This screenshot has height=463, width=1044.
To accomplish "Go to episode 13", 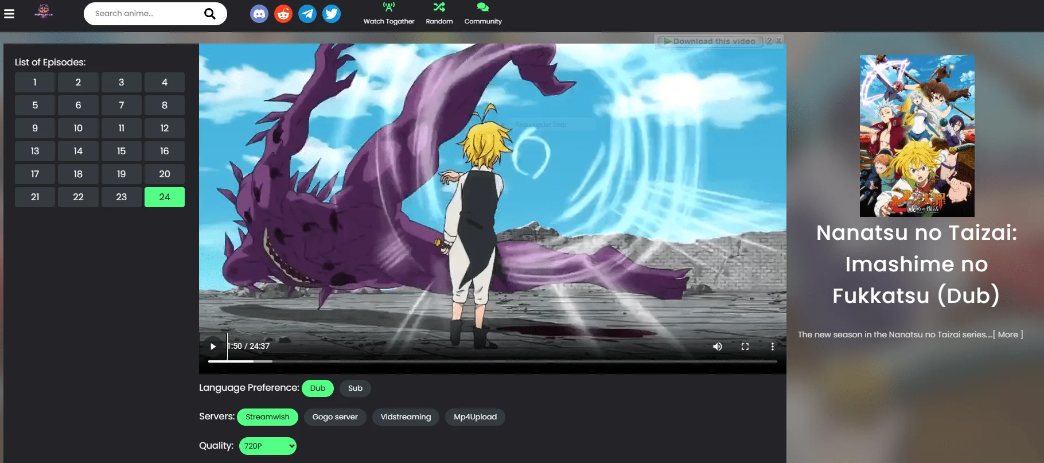I will (35, 151).
